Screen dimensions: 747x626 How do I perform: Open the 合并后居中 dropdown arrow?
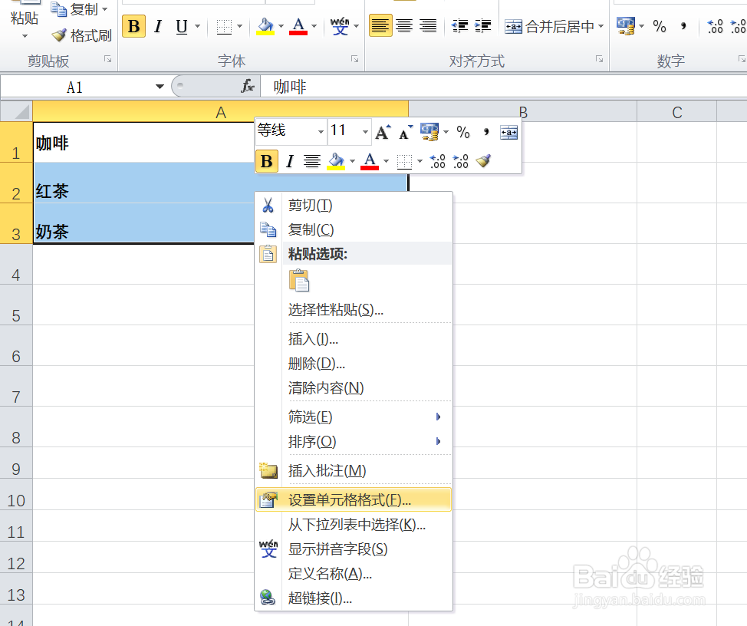[x=601, y=26]
